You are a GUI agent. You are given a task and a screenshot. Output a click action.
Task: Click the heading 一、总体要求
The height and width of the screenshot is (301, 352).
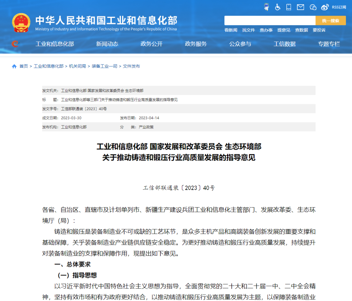72,265
